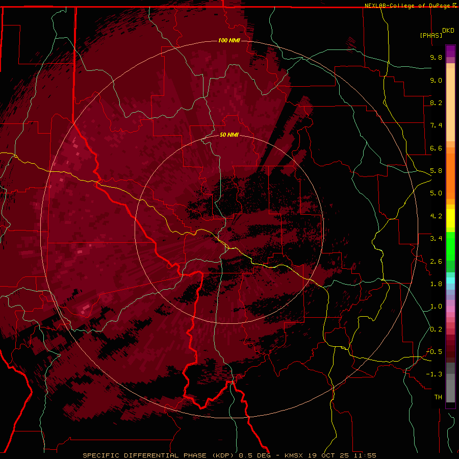Click the radar site dot at the ring center
This screenshot has width=459, height=459.
(229, 229)
